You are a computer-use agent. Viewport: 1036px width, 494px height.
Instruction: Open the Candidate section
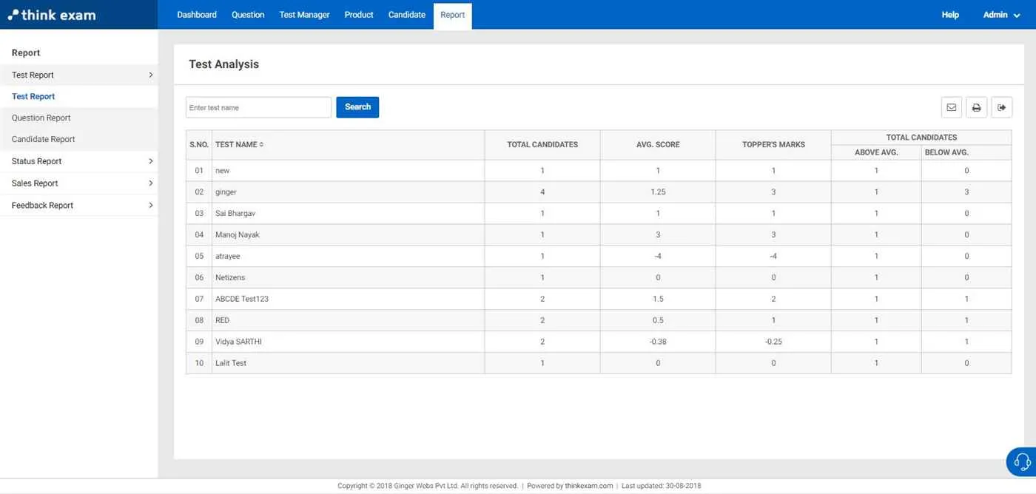[x=406, y=14]
